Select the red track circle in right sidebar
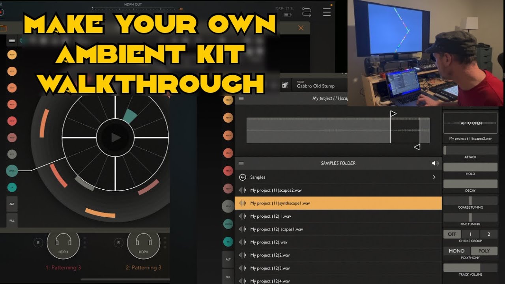This screenshot has height=284, width=505. [228, 170]
